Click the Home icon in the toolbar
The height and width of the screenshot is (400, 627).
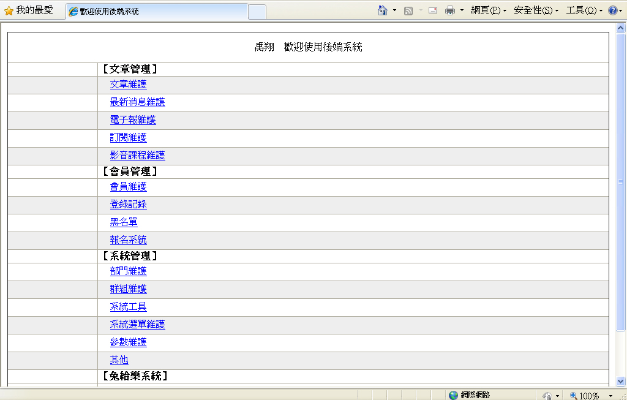pos(383,10)
